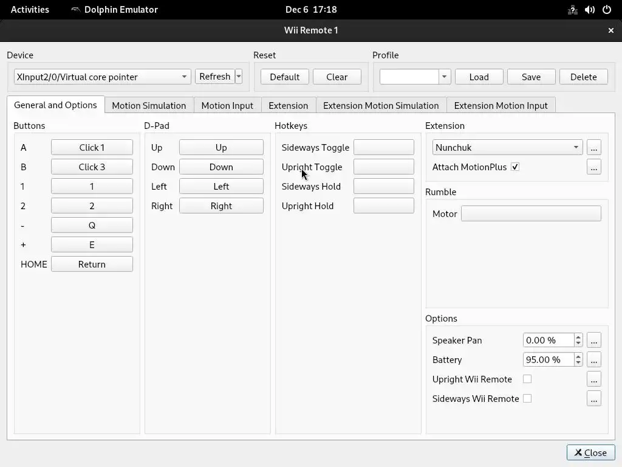The height and width of the screenshot is (467, 622).
Task: Click the Refresh devices button
Action: [x=214, y=76]
